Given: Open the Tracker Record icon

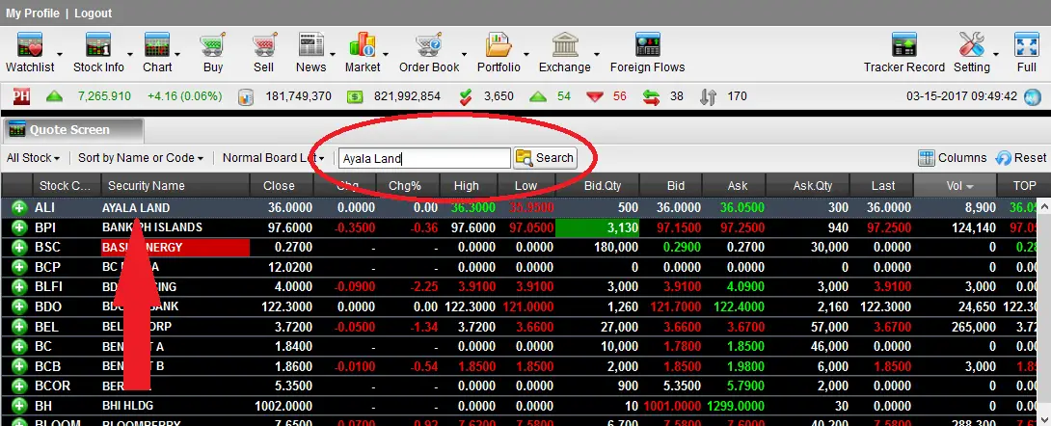Looking at the screenshot, I should [x=903, y=45].
